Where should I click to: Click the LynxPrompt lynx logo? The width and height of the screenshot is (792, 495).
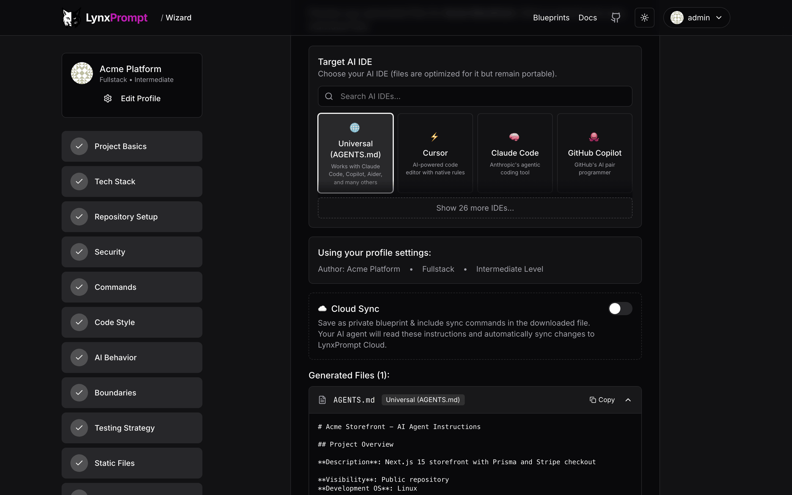pos(71,18)
